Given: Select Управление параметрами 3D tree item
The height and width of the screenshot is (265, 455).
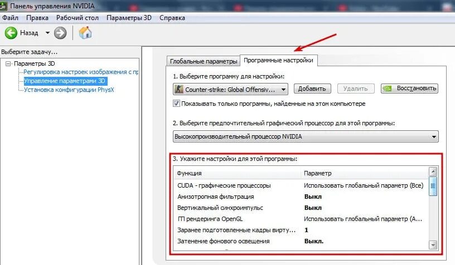Looking at the screenshot, I should pyautogui.click(x=65, y=81).
